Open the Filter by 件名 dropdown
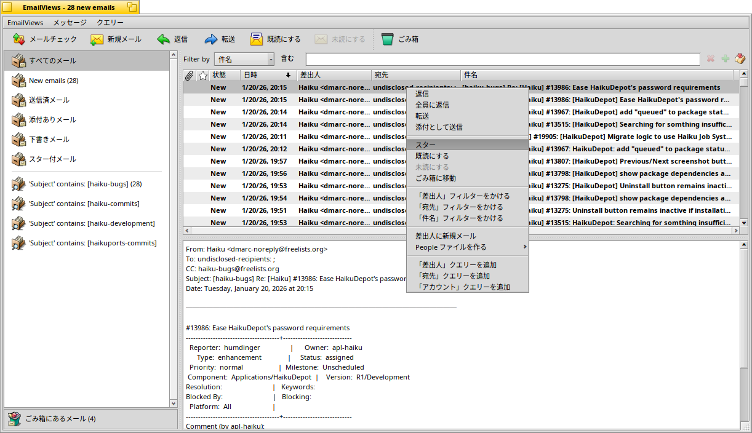Screen dimensions: 752x433 pos(244,59)
